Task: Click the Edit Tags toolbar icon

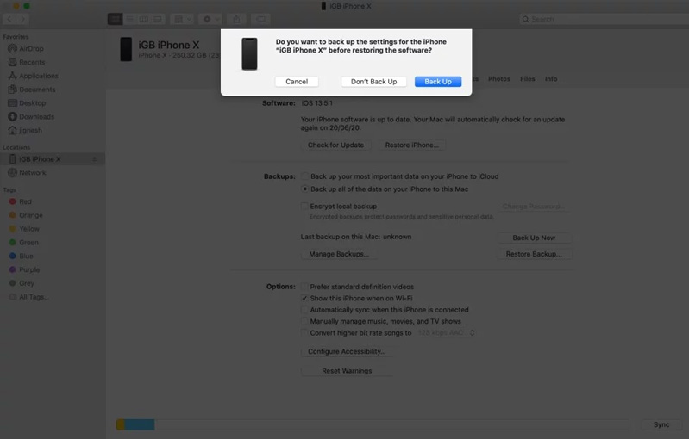Action: tap(260, 19)
